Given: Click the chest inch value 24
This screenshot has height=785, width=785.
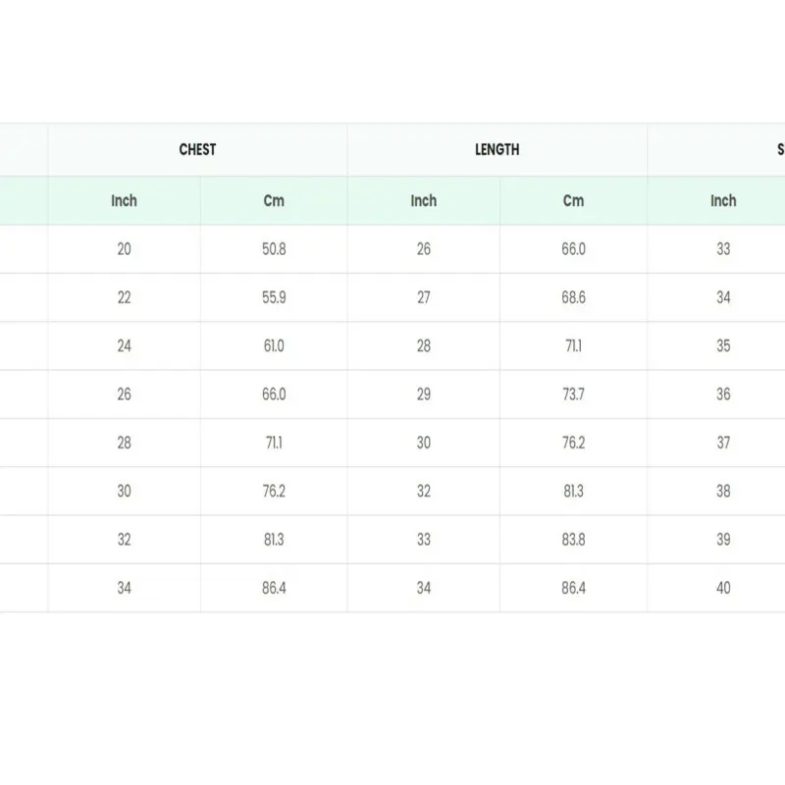Looking at the screenshot, I should (124, 345).
